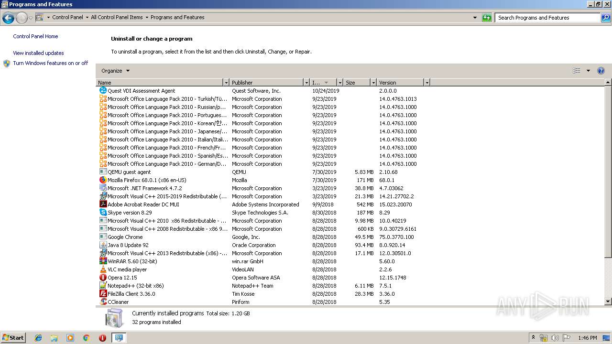
Task: Sort by the Version column header
Action: point(400,83)
